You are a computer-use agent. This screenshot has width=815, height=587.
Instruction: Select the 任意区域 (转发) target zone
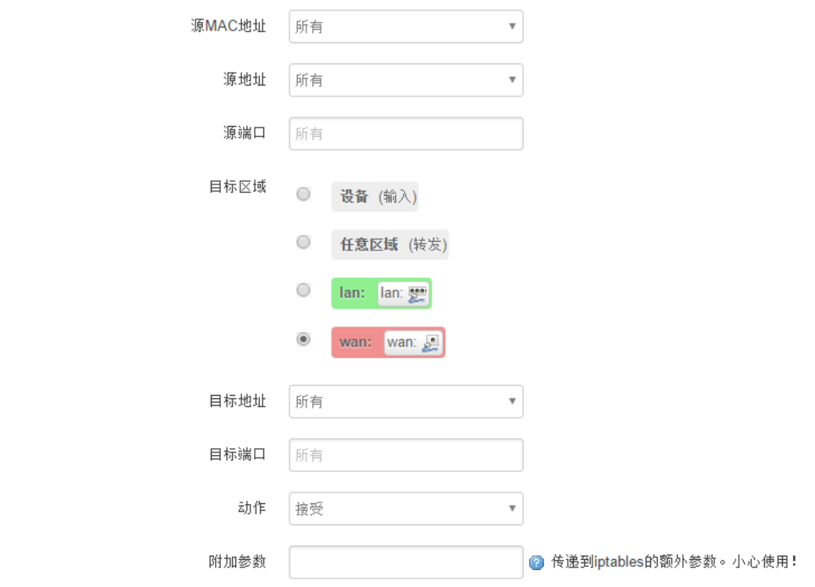tap(303, 242)
